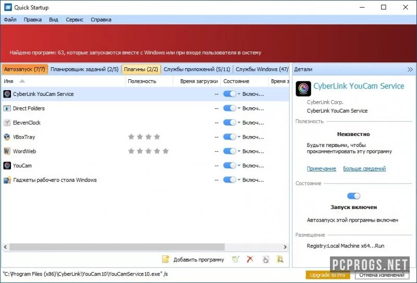Open the Сервис menu

coord(75,20)
